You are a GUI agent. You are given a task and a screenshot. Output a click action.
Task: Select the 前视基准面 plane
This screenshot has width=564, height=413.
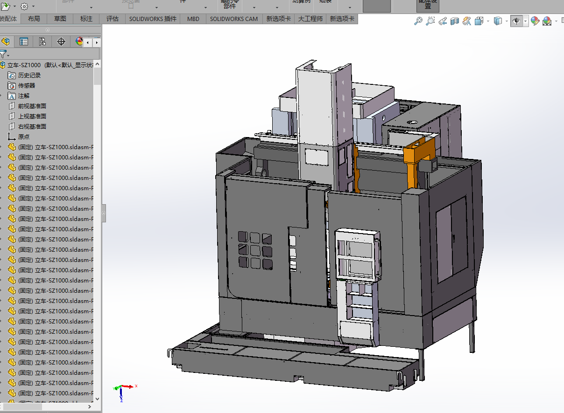point(32,106)
